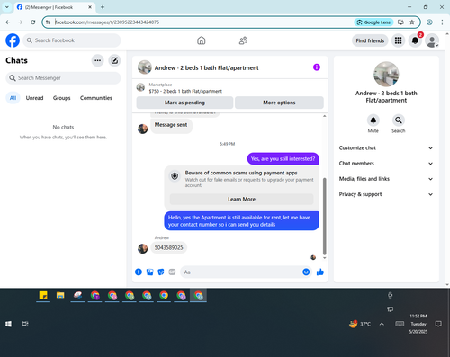Focus the Search Facebook field

tap(72, 40)
